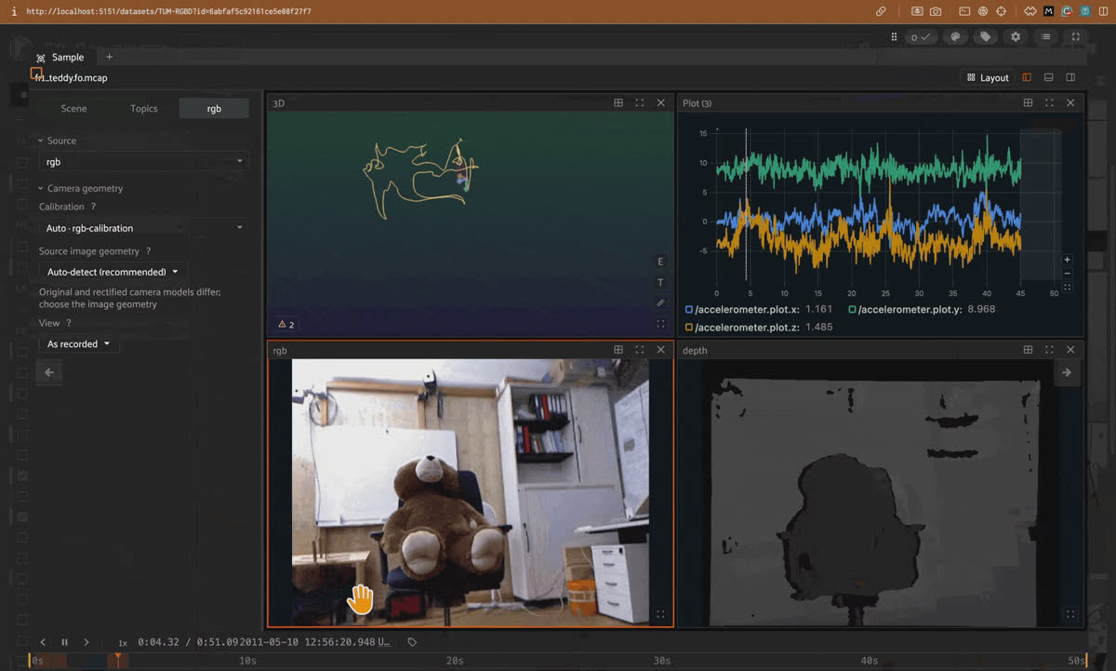This screenshot has height=671, width=1116.
Task: Toggle the right sidebar layout
Action: (1071, 77)
